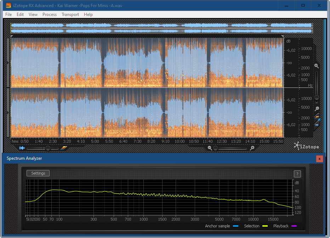This screenshot has width=330, height=238.
Task: Toggle the amplitude scale waveform tab on right
Action: pyautogui.click(x=317, y=125)
